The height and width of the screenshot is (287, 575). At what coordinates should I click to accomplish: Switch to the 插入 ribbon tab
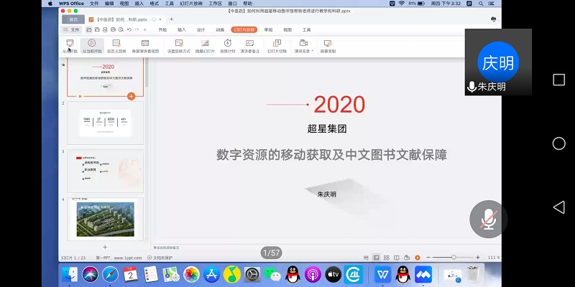(x=182, y=30)
